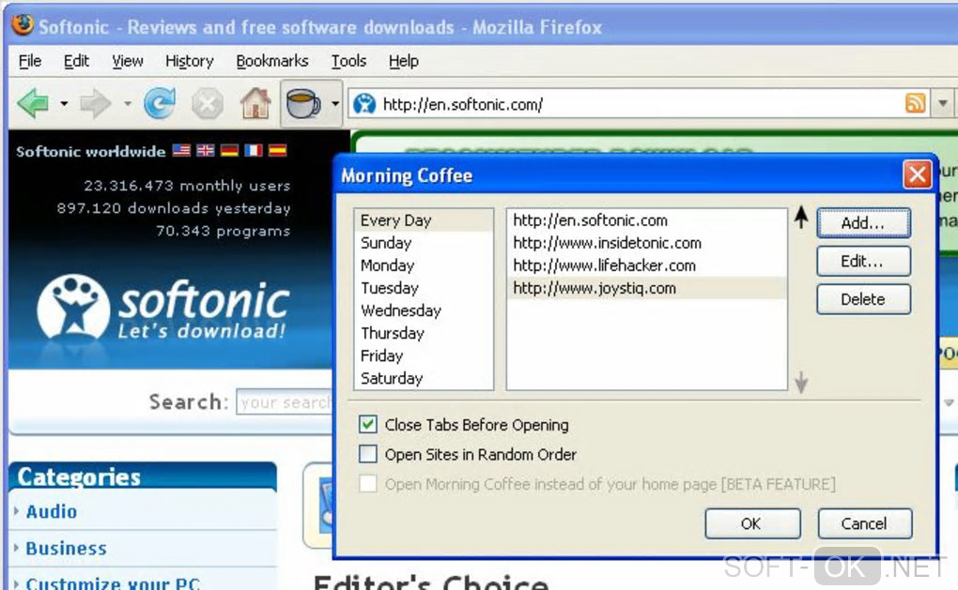Open the View menu
Viewport: 958px width, 590px height.
click(127, 61)
